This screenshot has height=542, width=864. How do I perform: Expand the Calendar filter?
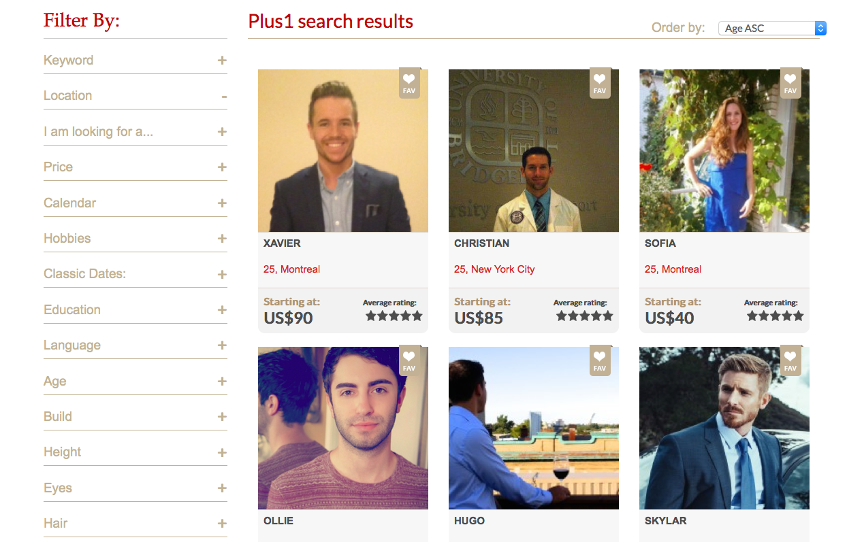[x=222, y=203]
